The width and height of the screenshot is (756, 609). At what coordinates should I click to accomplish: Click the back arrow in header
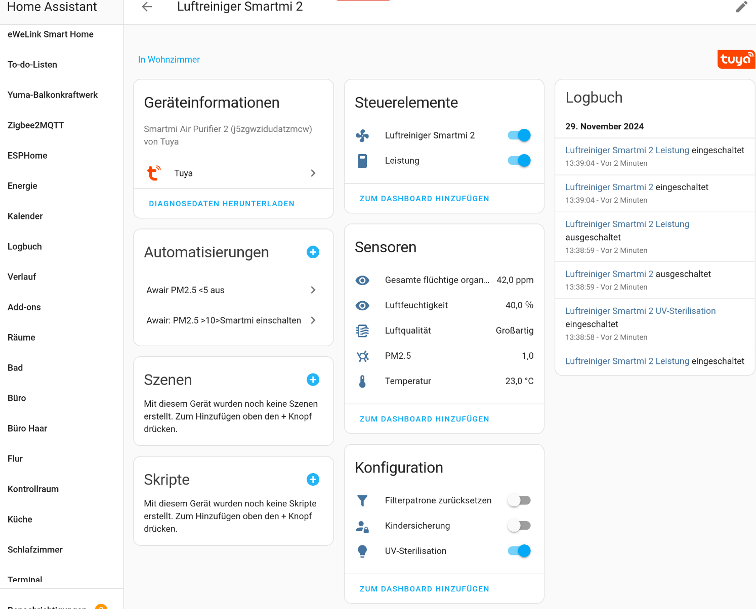tap(147, 7)
